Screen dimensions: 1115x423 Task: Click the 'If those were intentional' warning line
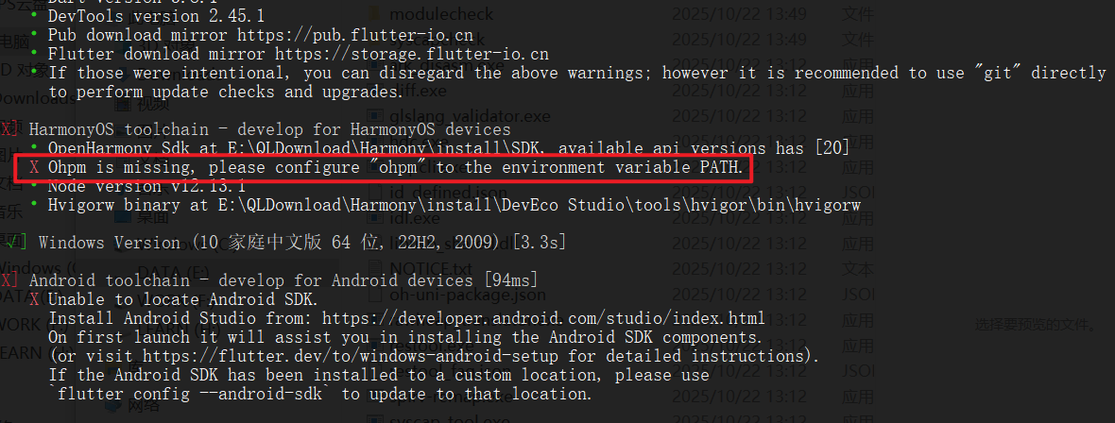576,73
